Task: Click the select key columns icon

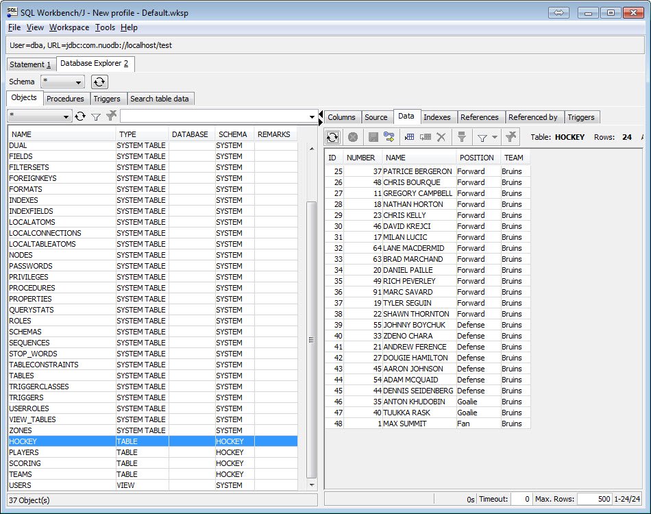Action: 389,136
